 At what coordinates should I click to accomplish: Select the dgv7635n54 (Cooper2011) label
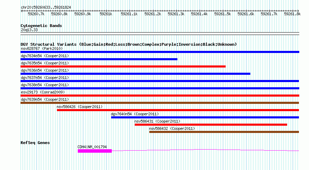pos(45,63)
